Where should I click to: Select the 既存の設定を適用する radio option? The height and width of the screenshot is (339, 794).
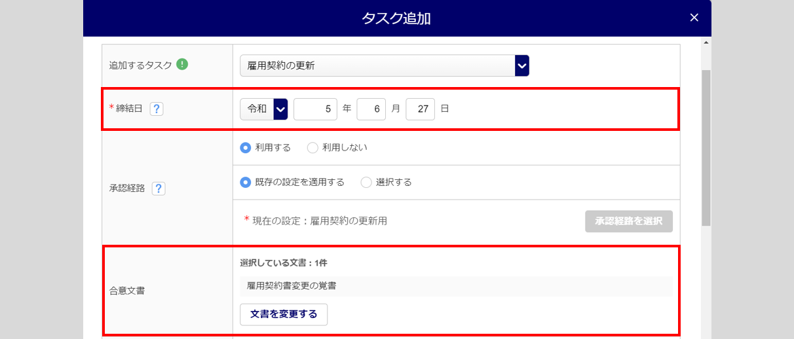(246, 182)
